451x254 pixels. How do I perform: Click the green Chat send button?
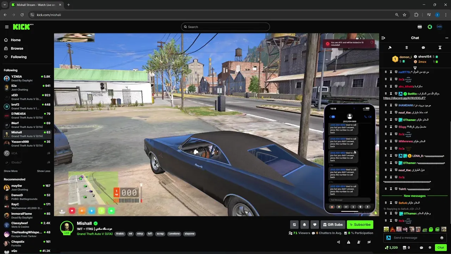[441, 248]
